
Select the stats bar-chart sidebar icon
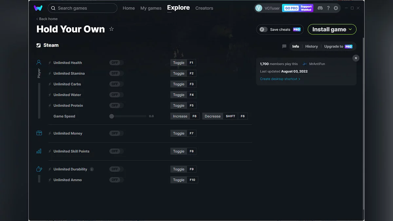(x=39, y=151)
